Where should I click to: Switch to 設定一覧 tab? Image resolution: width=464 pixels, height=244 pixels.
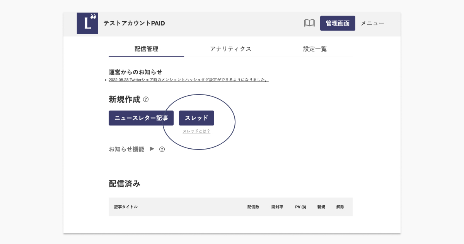[x=315, y=49]
